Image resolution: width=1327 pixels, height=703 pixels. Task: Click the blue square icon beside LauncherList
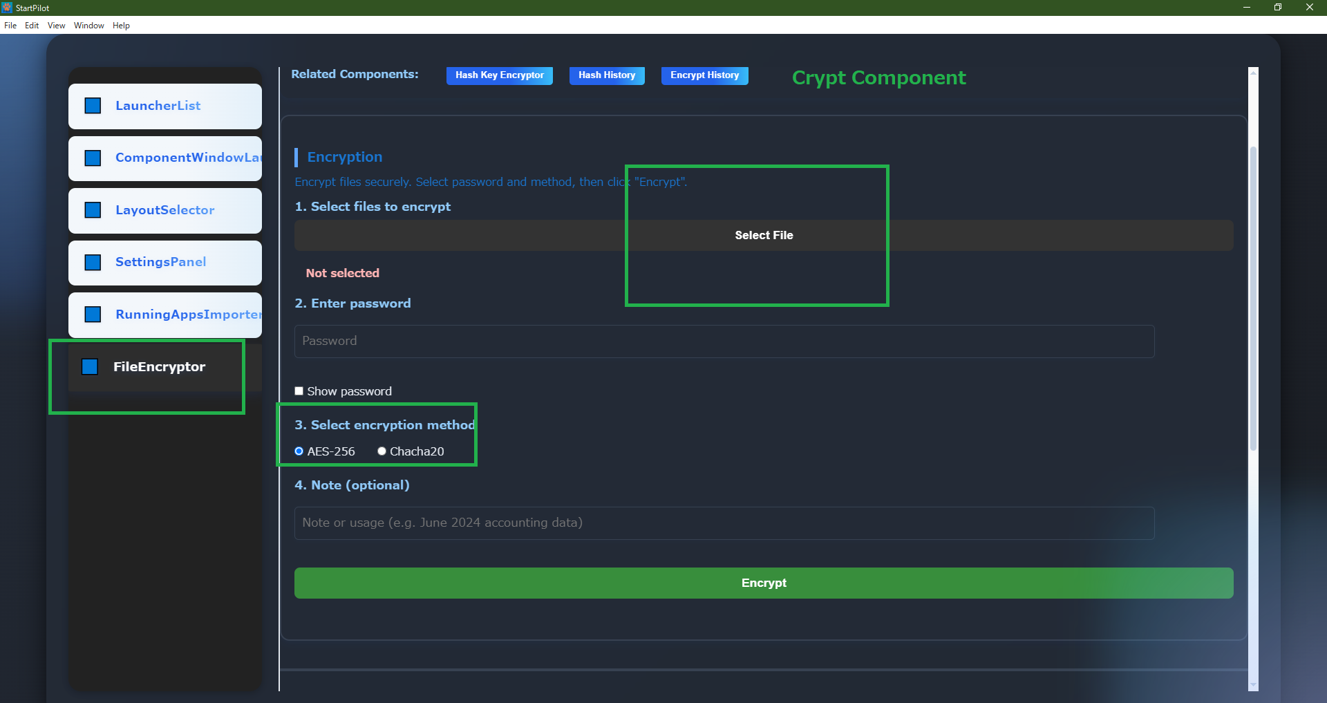click(x=93, y=106)
